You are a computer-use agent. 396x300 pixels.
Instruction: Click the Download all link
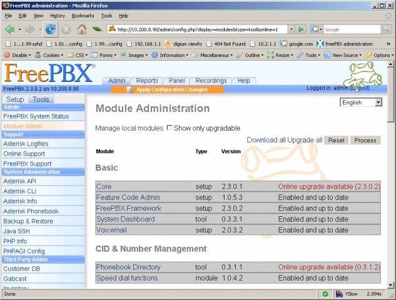(x=266, y=140)
